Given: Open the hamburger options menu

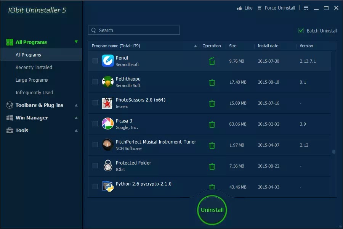Looking at the screenshot, I should (x=306, y=8).
